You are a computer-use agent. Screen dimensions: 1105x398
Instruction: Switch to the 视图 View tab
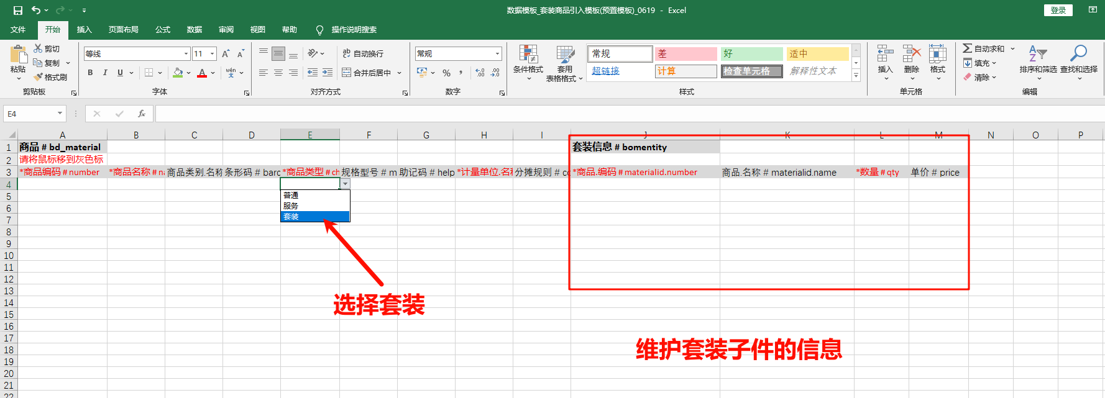pyautogui.click(x=258, y=29)
